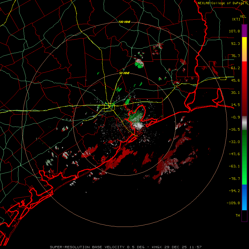Select the -47.6 scale value

(x=234, y=154)
